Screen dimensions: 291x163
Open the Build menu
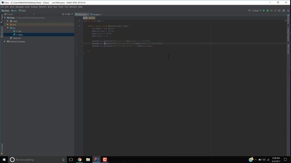coord(50,7)
